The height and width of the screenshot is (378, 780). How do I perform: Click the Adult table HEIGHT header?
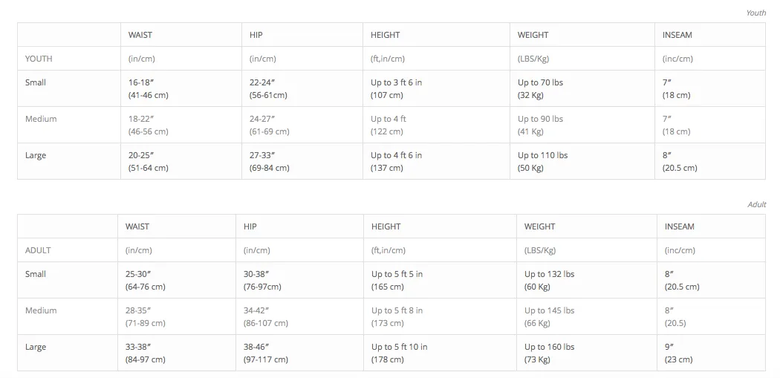386,227
